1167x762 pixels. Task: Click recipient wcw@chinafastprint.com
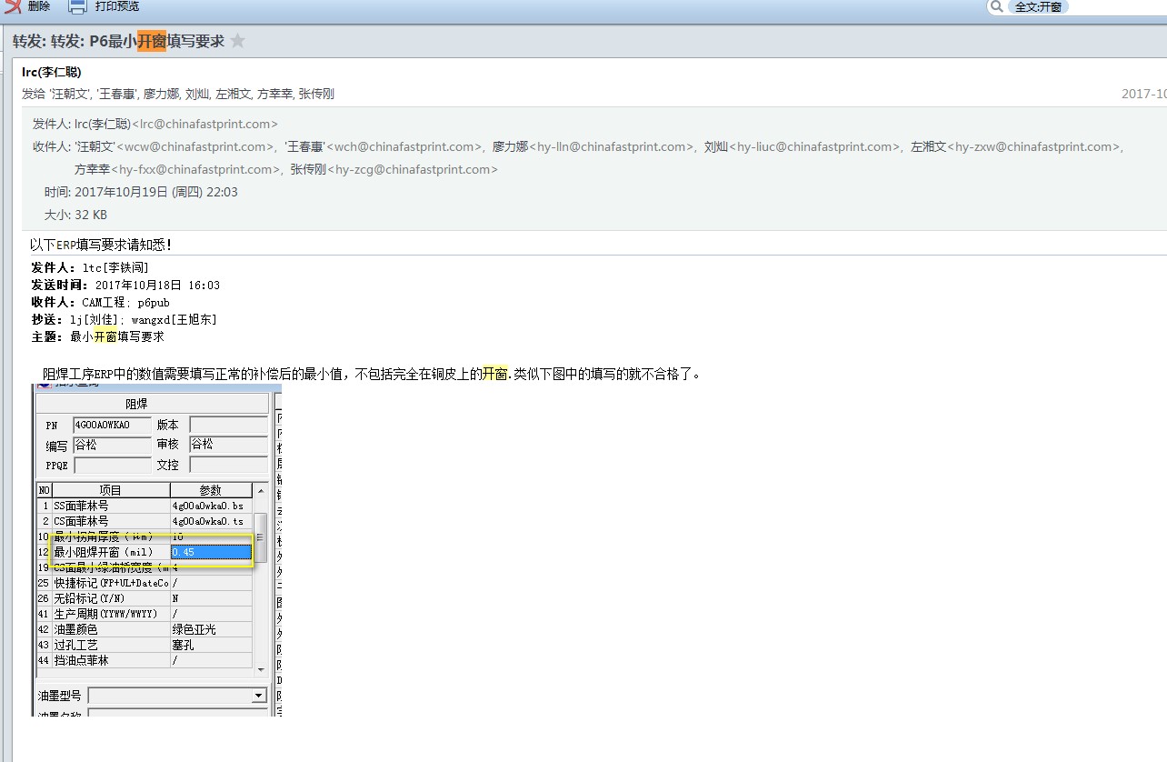195,146
